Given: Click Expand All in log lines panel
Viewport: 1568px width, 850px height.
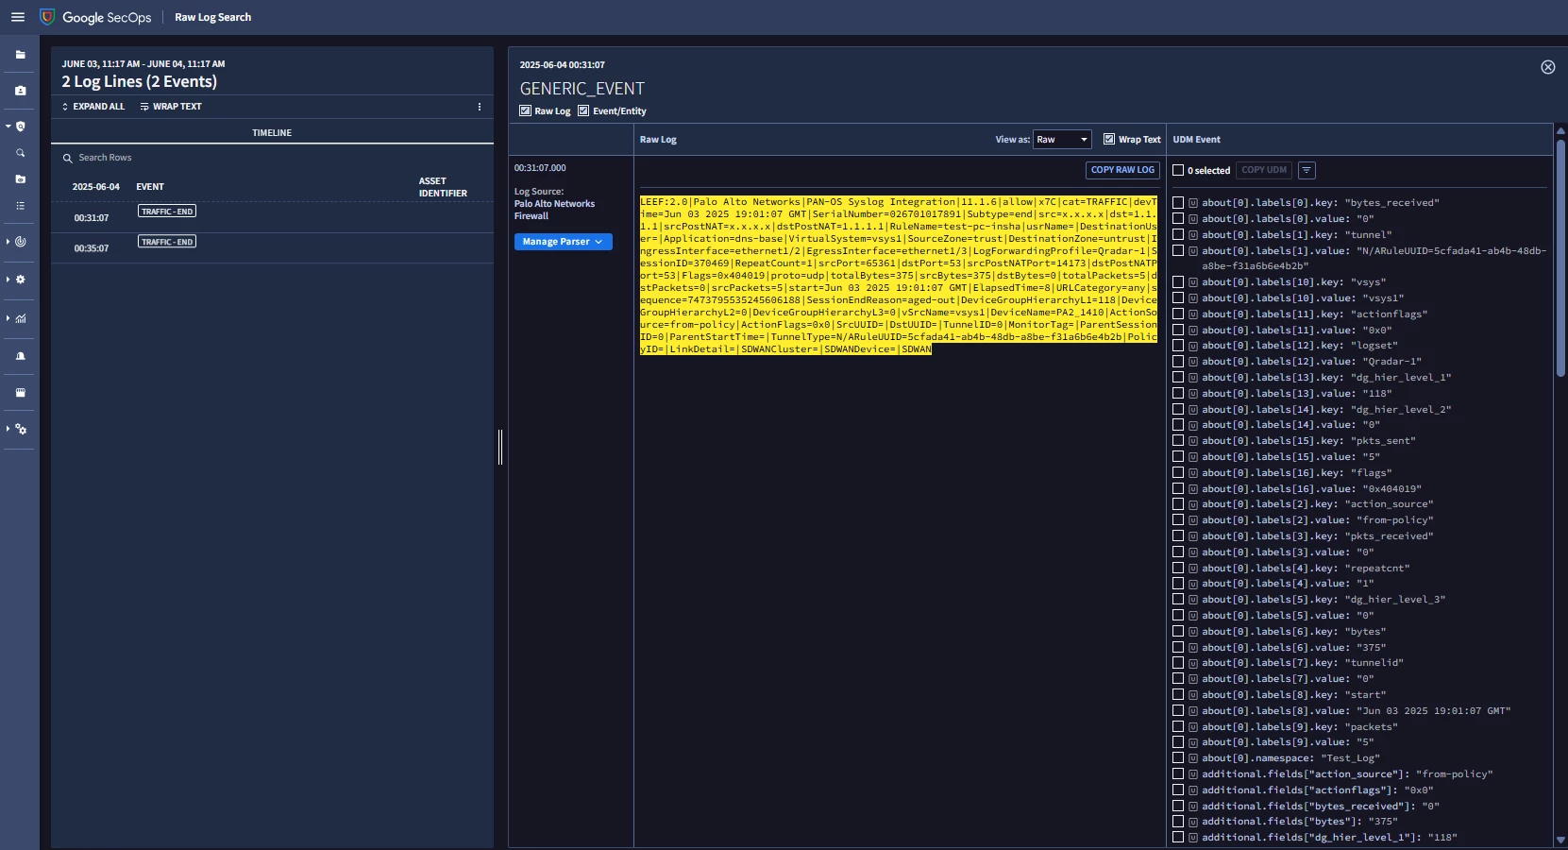Looking at the screenshot, I should click(93, 107).
